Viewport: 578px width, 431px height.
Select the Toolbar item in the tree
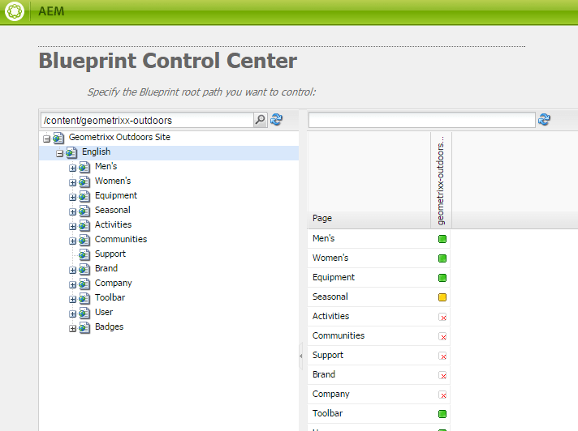[110, 297]
